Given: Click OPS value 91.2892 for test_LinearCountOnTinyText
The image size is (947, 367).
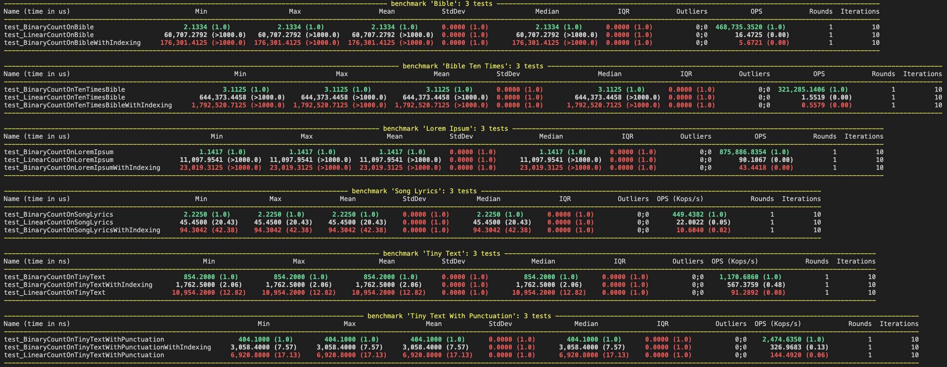Looking at the screenshot, I should point(745,293).
